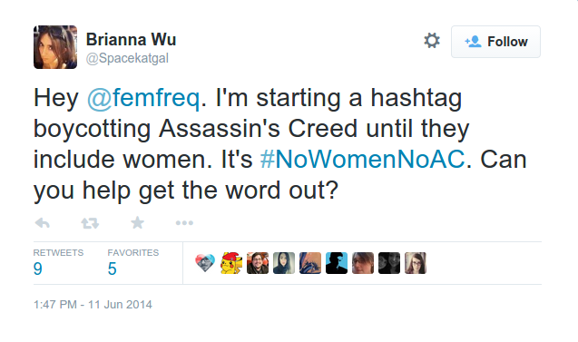Open the tweet timestamp 1:47 PM link
Screen dimensions: 578x342
click(x=93, y=305)
